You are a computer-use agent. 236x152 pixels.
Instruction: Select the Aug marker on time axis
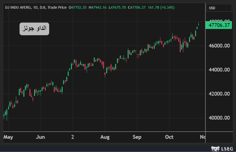click(105, 137)
